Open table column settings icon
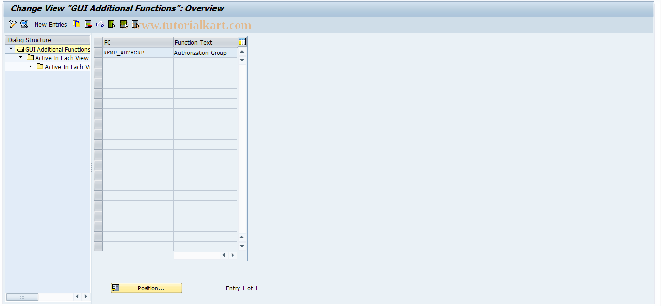 coord(242,42)
